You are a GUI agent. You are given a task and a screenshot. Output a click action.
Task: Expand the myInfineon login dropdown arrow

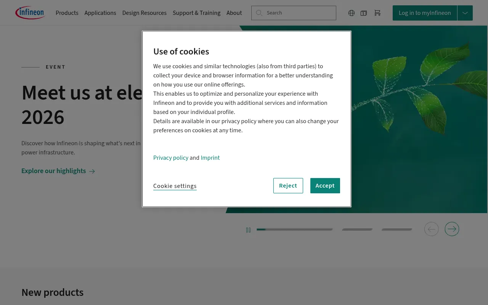[x=465, y=13]
